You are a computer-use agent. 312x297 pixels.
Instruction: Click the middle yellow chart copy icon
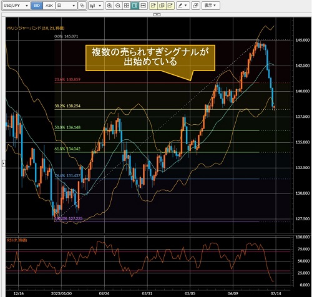click(162, 6)
